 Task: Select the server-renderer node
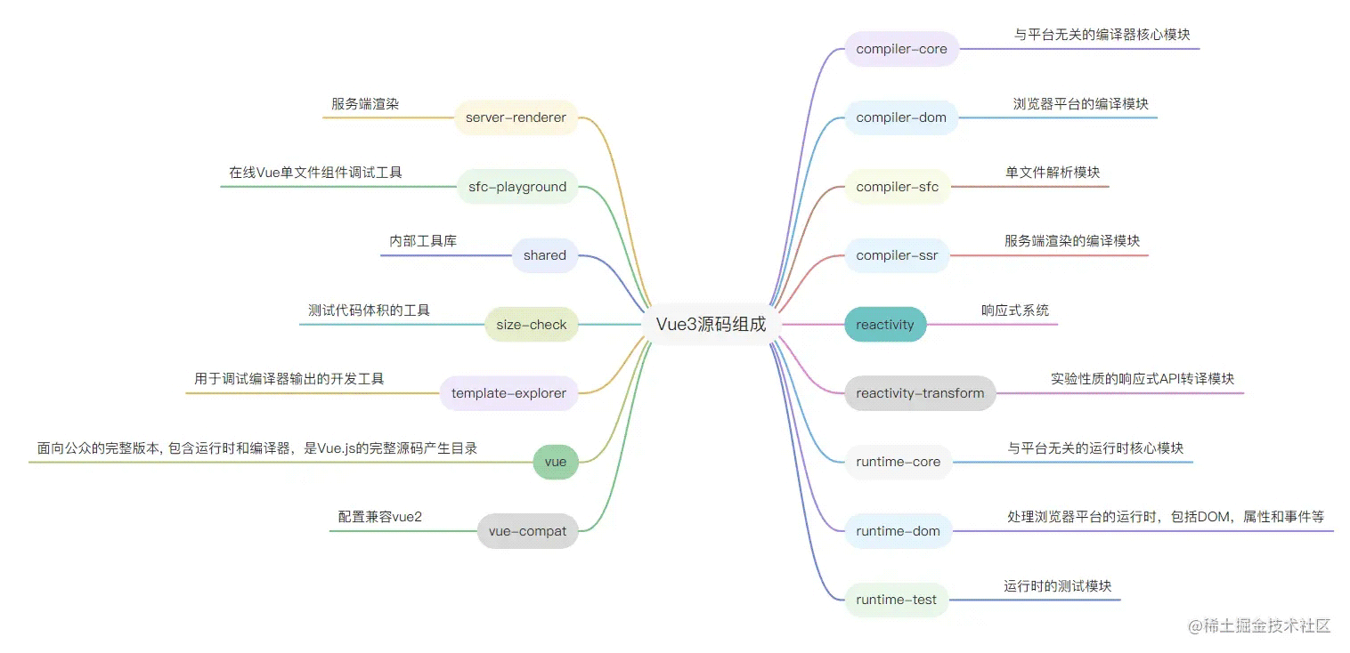tap(516, 117)
